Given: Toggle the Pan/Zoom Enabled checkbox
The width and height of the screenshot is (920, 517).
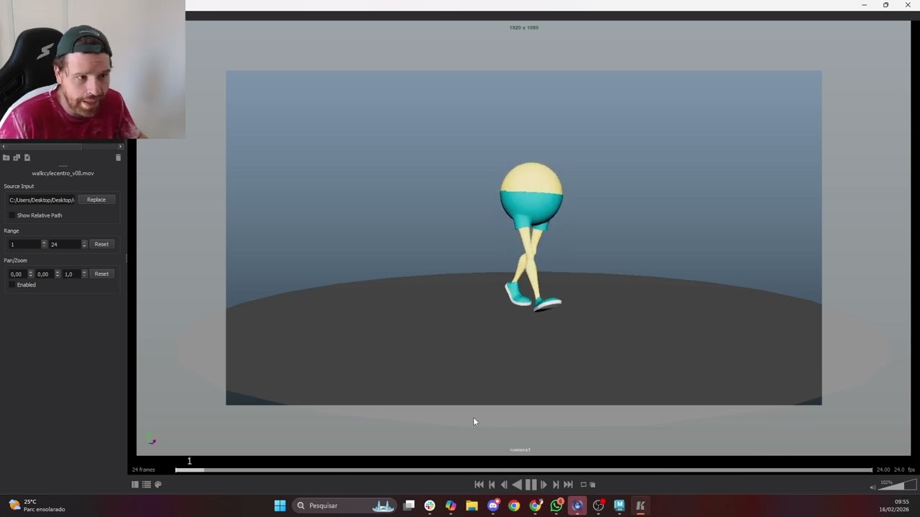Looking at the screenshot, I should pyautogui.click(x=11, y=285).
